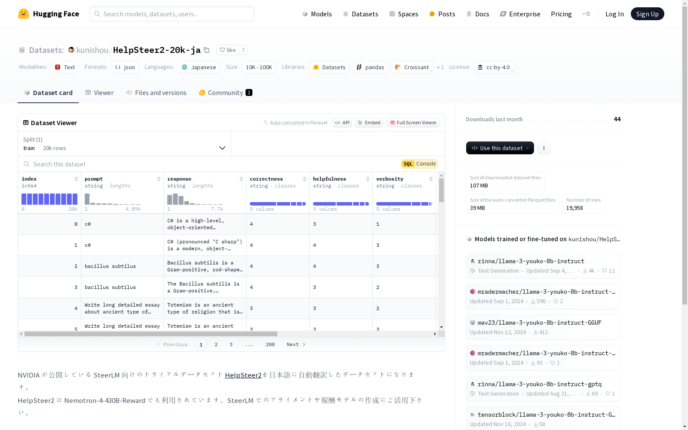The width and height of the screenshot is (688, 430).
Task: Go to page 2 of the dataset
Action: coord(216,344)
